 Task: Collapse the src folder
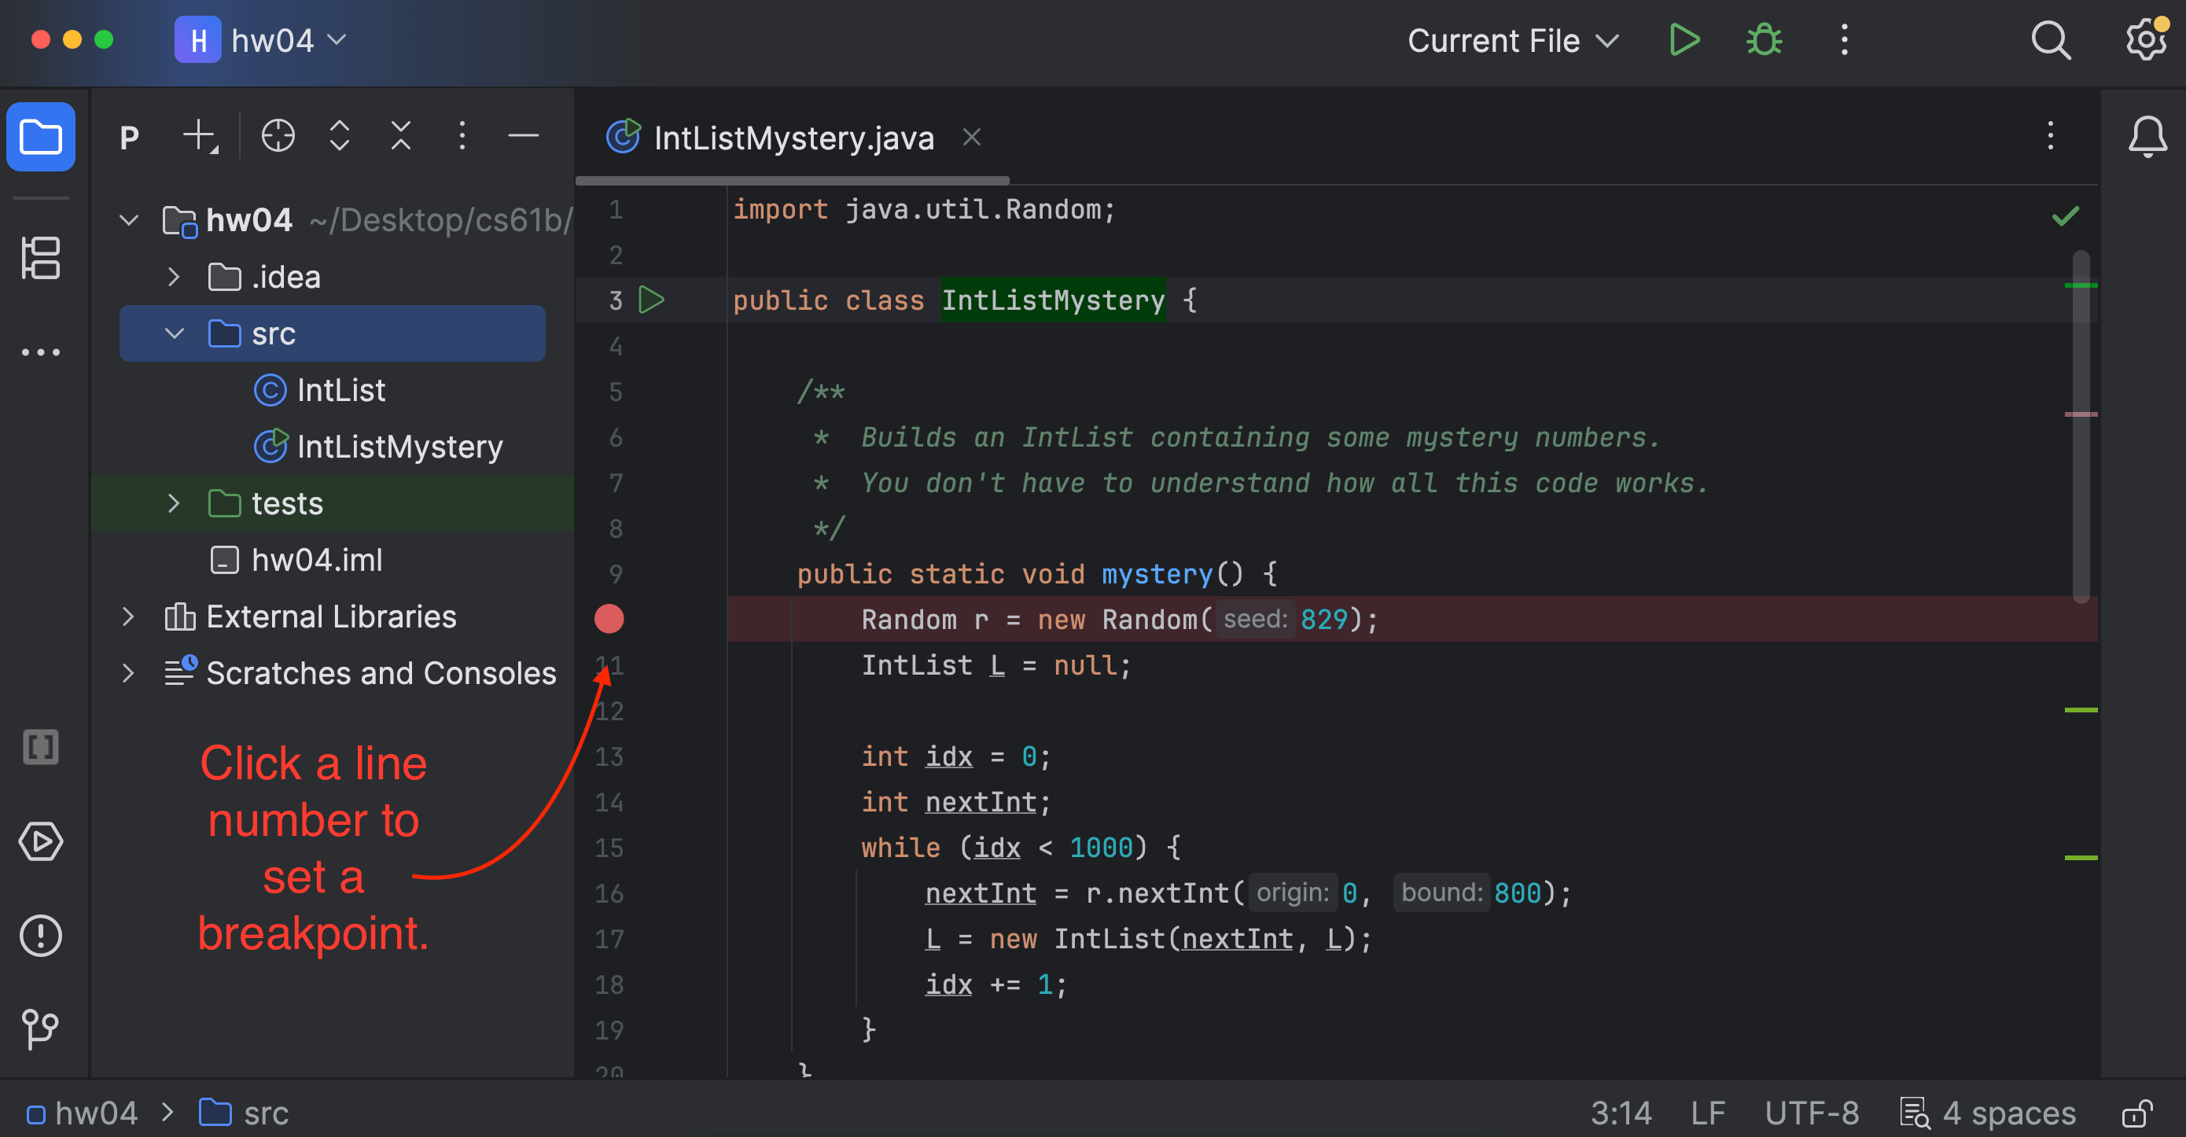[x=174, y=333]
